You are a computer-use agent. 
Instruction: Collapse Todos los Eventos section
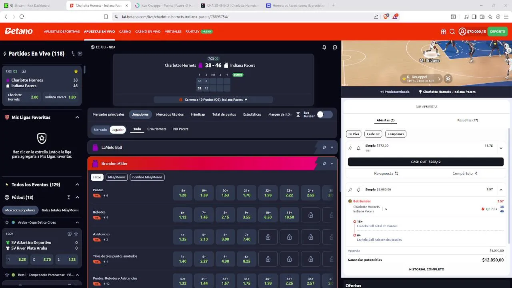click(x=77, y=184)
